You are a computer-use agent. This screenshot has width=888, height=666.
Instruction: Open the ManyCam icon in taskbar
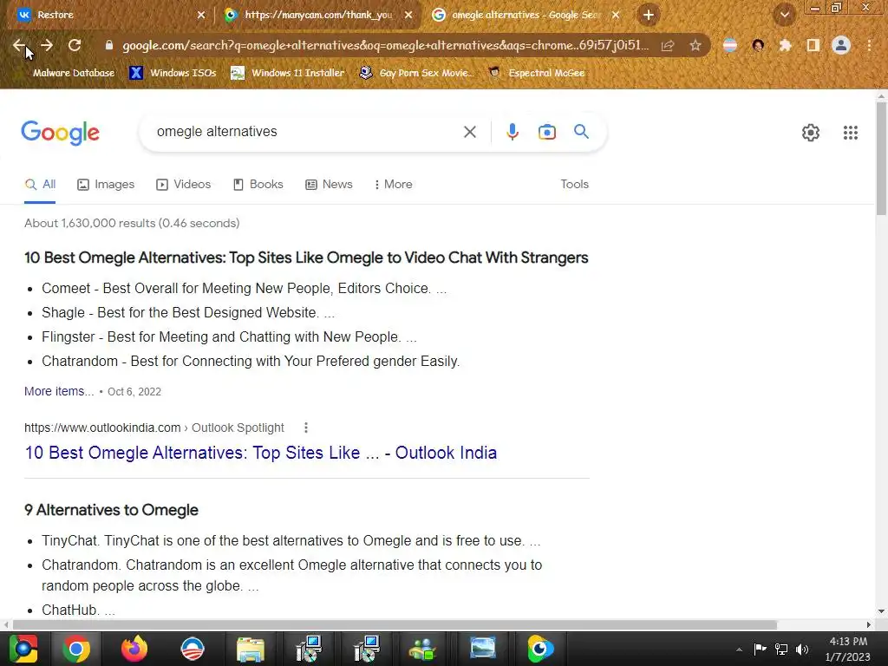[540, 649]
